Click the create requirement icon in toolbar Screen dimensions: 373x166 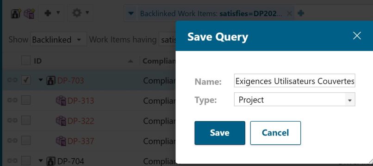click(29, 13)
